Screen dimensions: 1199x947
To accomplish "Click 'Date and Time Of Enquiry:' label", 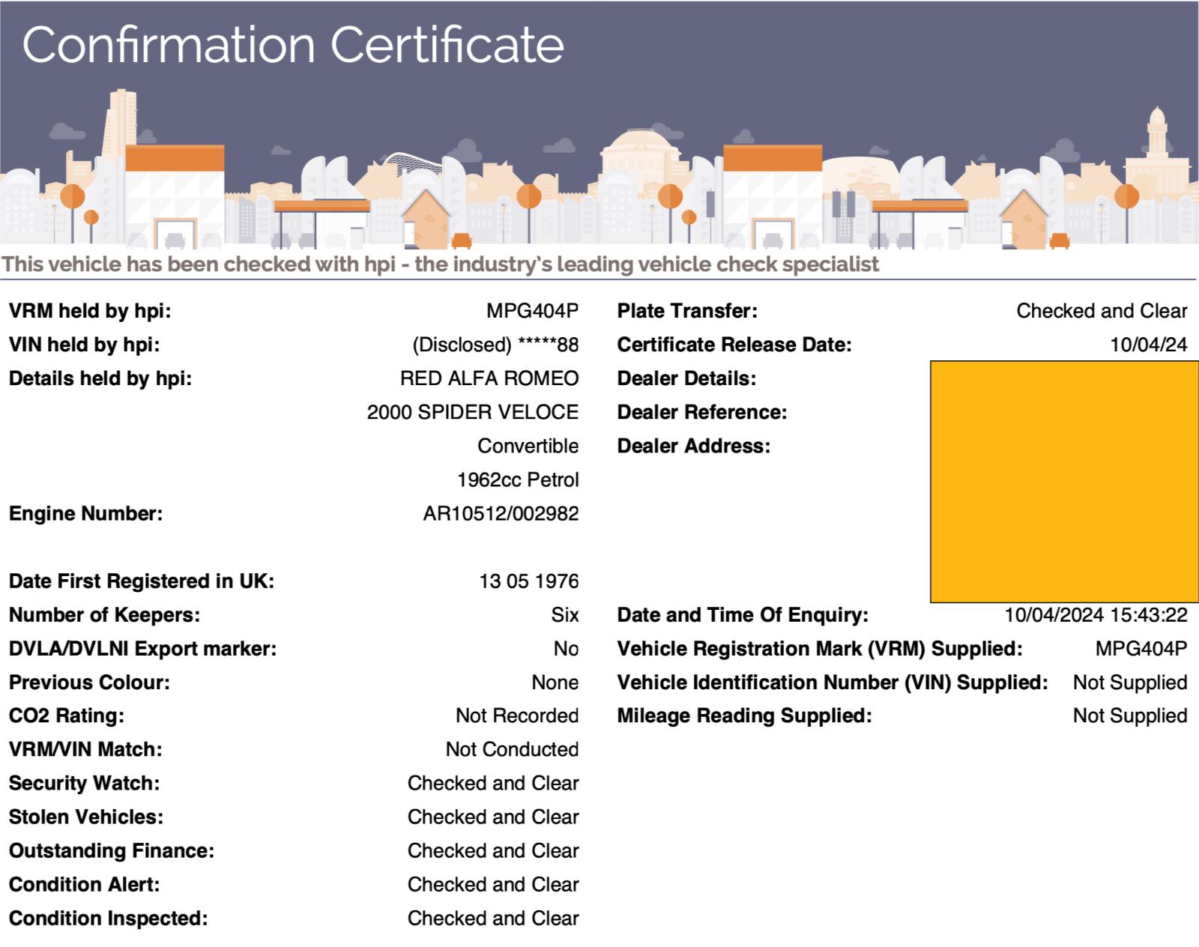I will (x=743, y=615).
